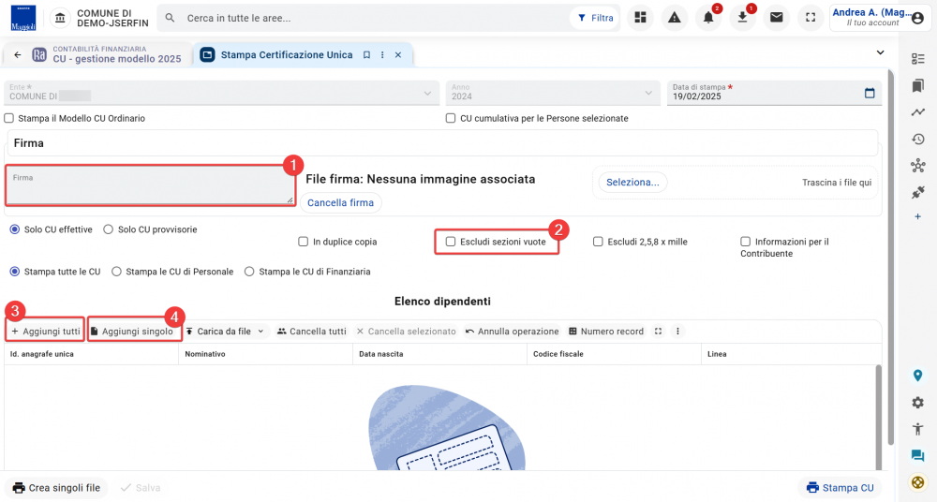Open the warning alerts icon
Image resolution: width=937 pixels, height=502 pixels.
click(674, 18)
